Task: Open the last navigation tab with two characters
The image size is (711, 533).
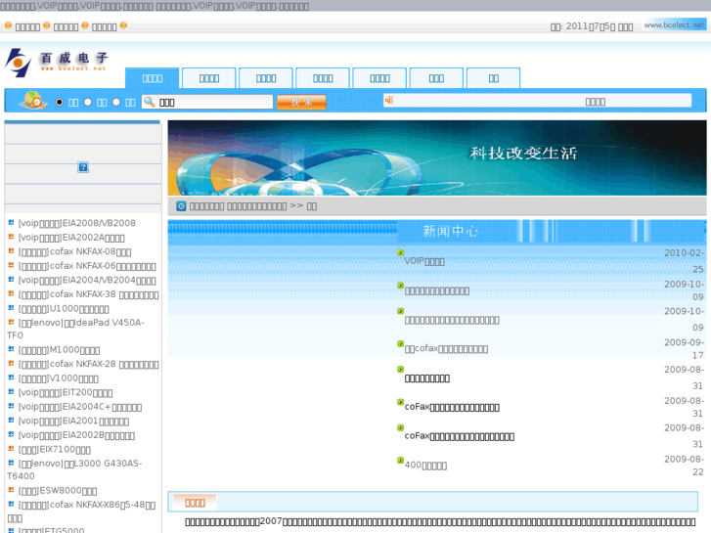Action: (493, 78)
